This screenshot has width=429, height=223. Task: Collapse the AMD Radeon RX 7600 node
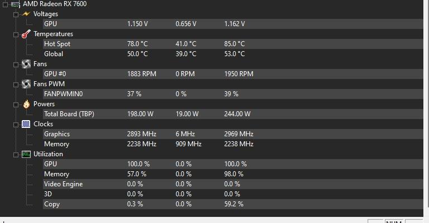click(x=5, y=4)
